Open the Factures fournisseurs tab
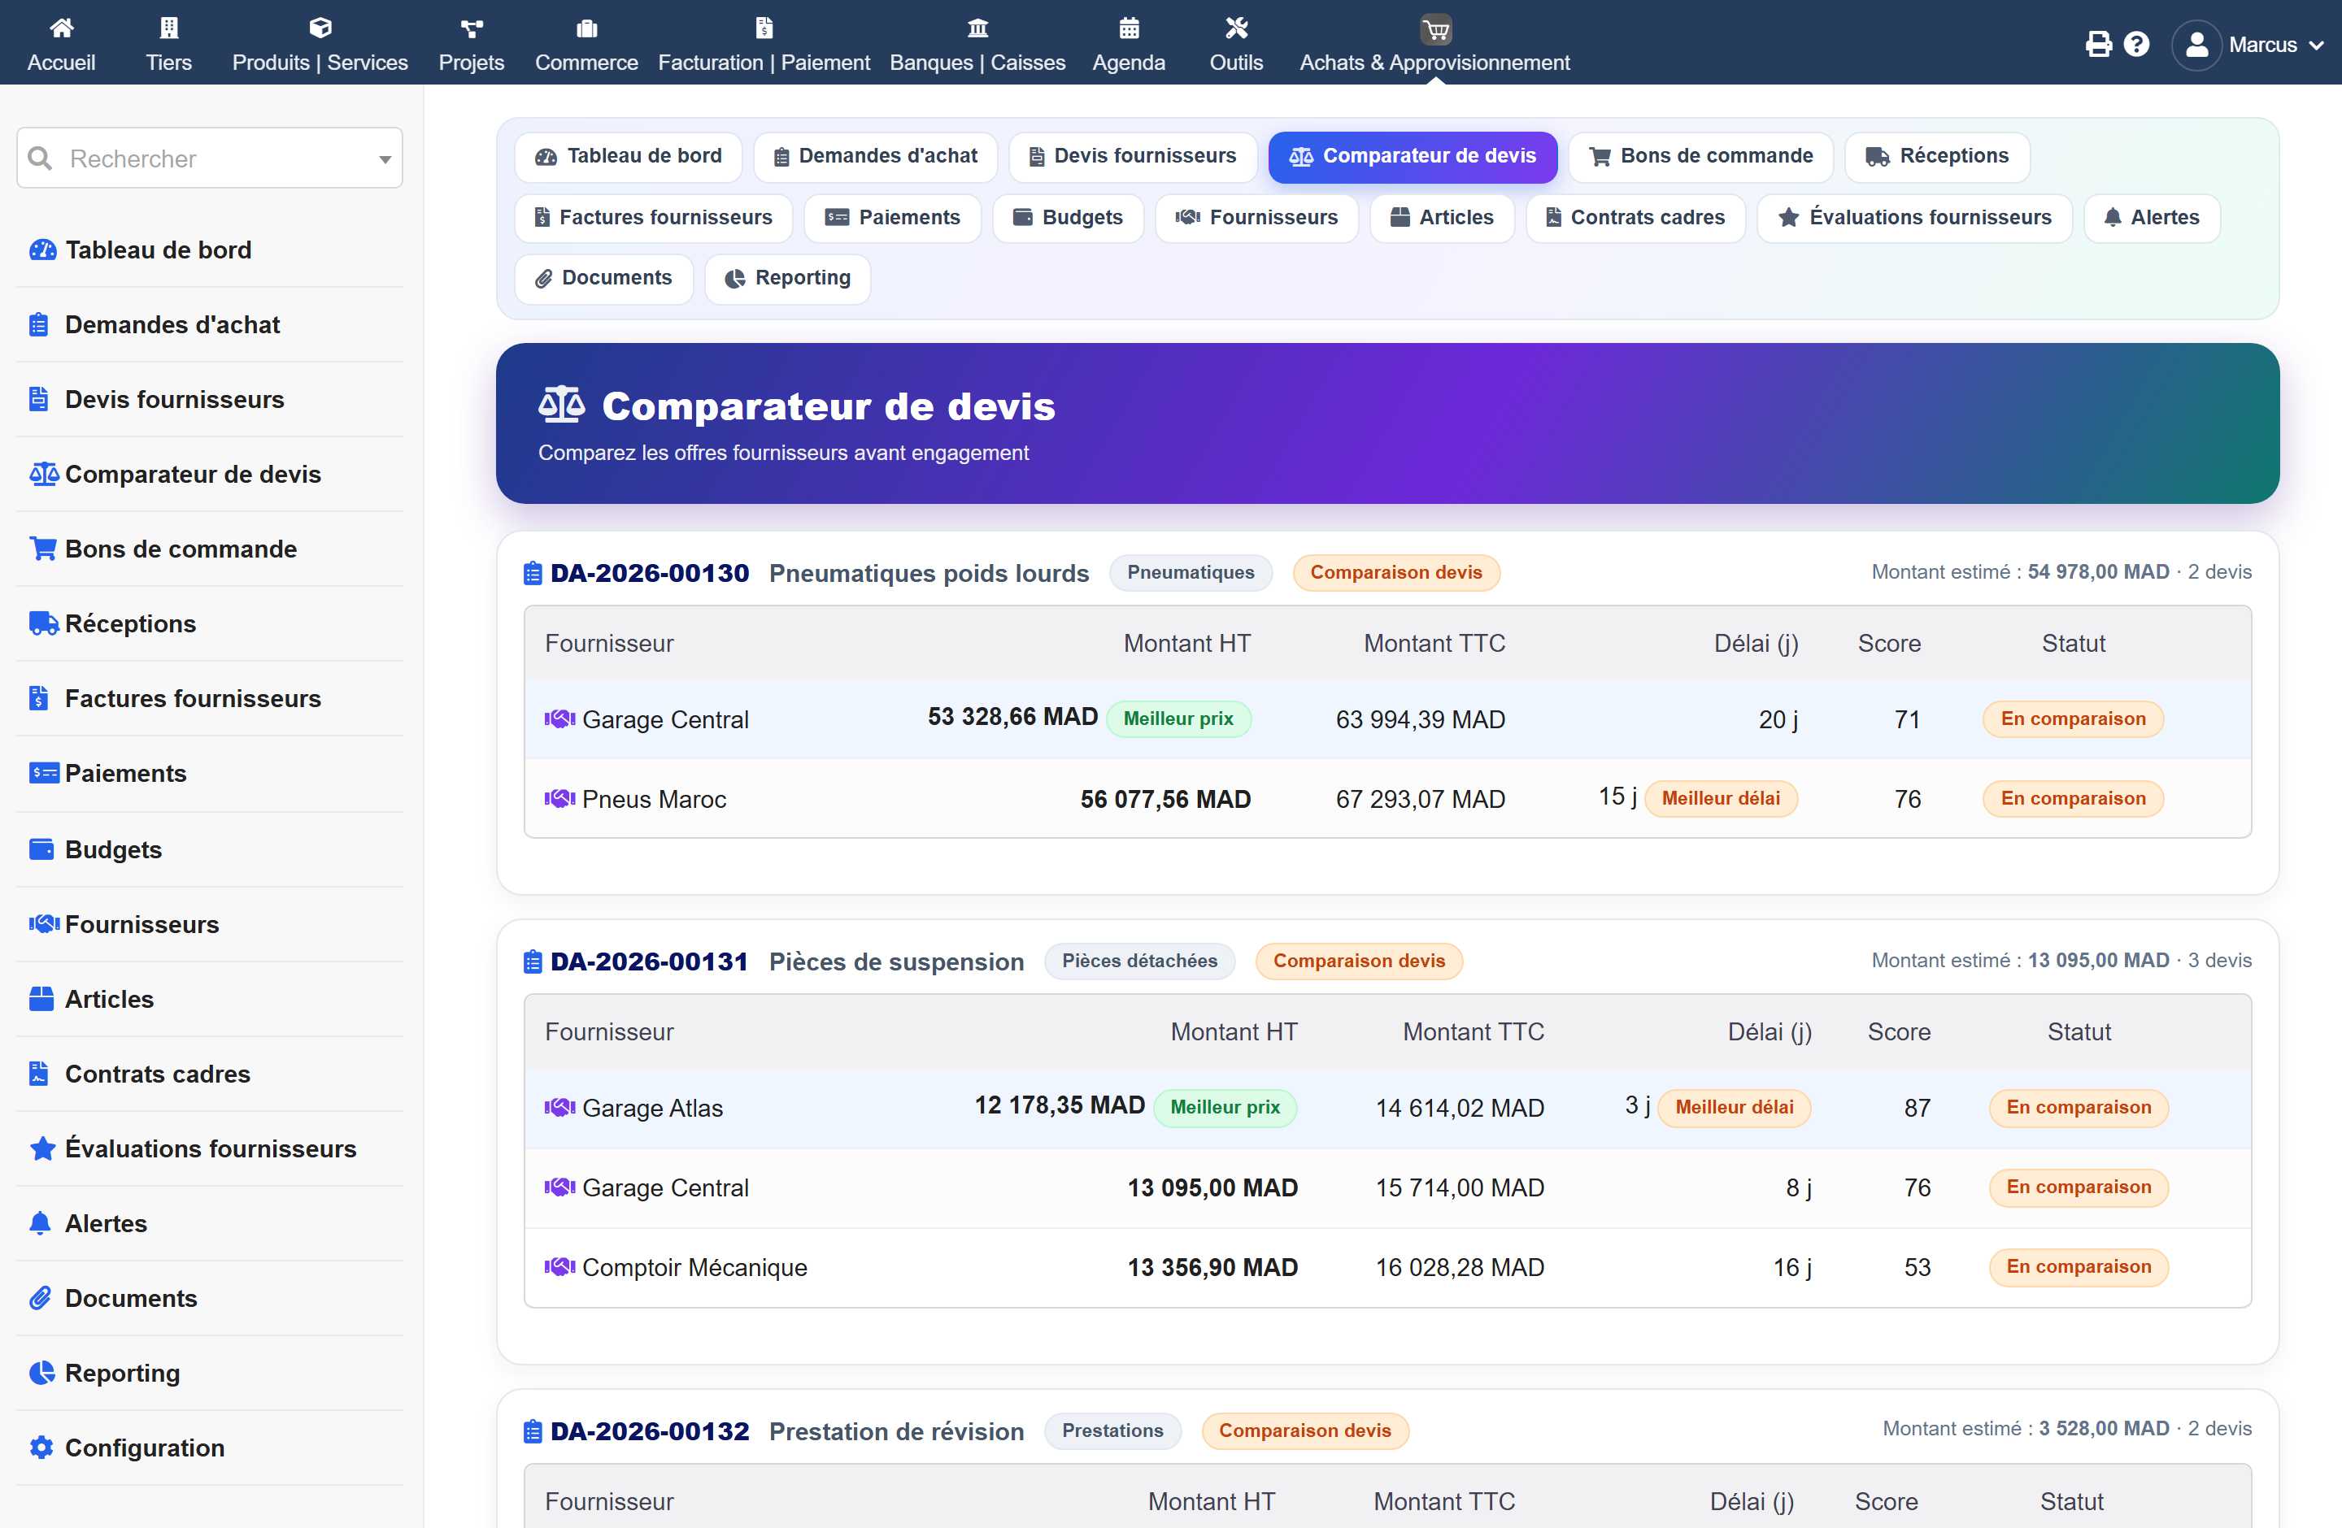The image size is (2342, 1528). click(653, 217)
